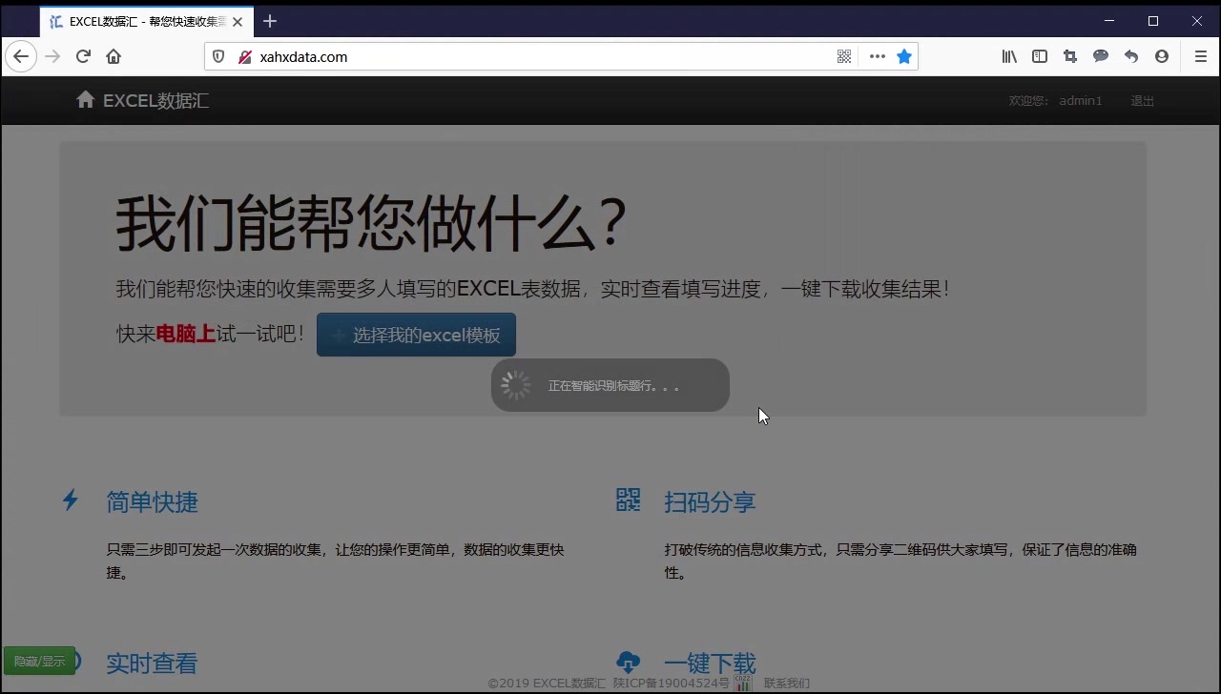
Task: Open the QR code icon in address bar
Action: pyautogui.click(x=844, y=56)
